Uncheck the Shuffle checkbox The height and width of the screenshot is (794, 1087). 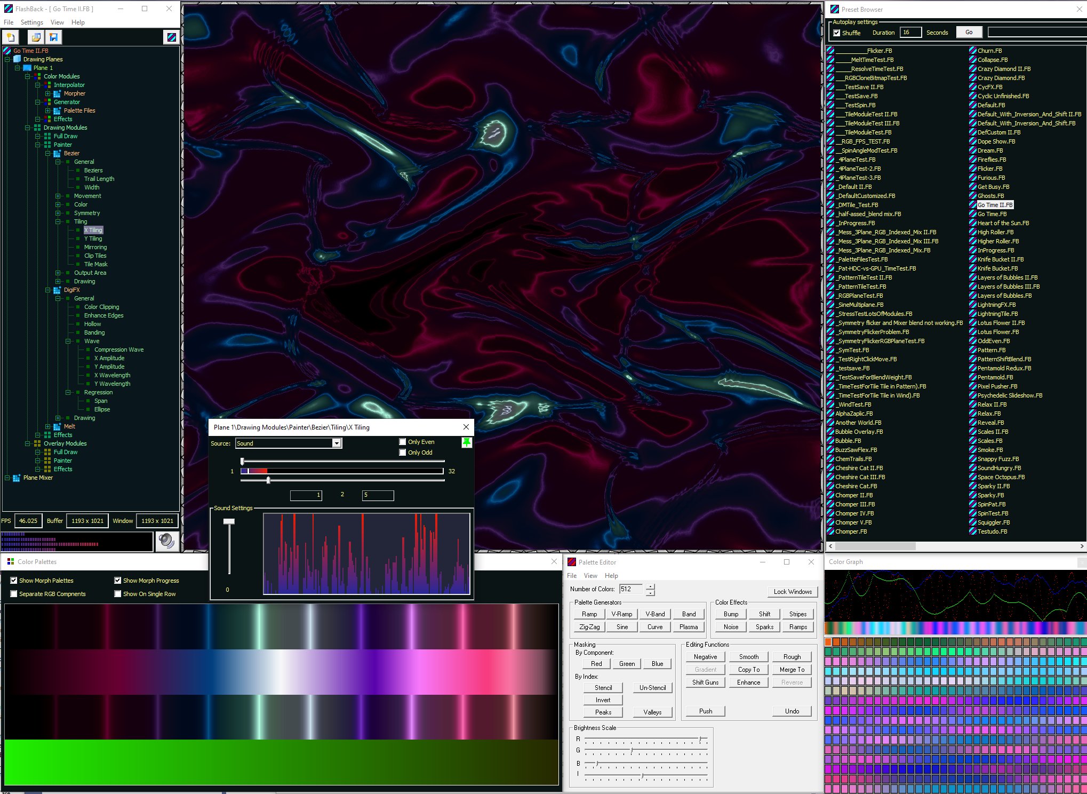coord(836,33)
